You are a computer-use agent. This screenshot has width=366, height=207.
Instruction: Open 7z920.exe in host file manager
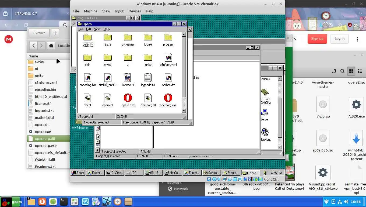point(356,107)
